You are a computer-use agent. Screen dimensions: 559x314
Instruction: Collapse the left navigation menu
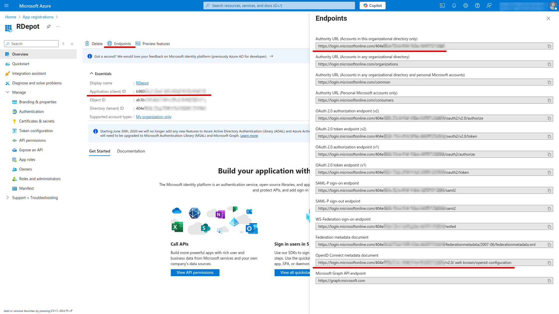click(72, 44)
